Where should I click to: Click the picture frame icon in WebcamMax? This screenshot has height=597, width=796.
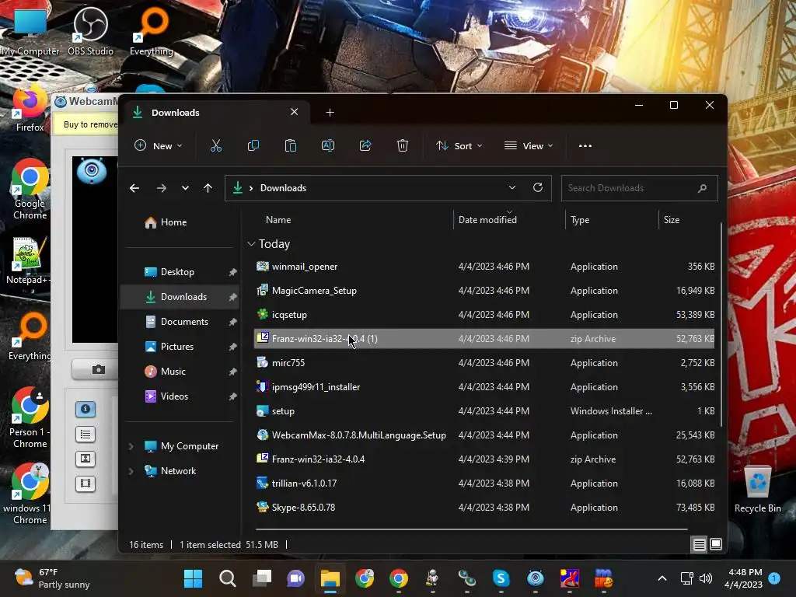(x=86, y=459)
